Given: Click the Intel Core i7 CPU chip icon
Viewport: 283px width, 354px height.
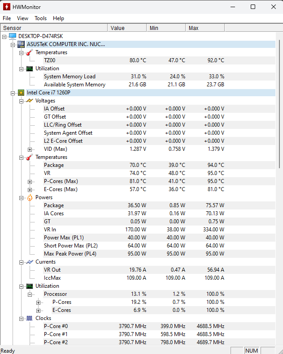Looking at the screenshot, I should point(21,93).
